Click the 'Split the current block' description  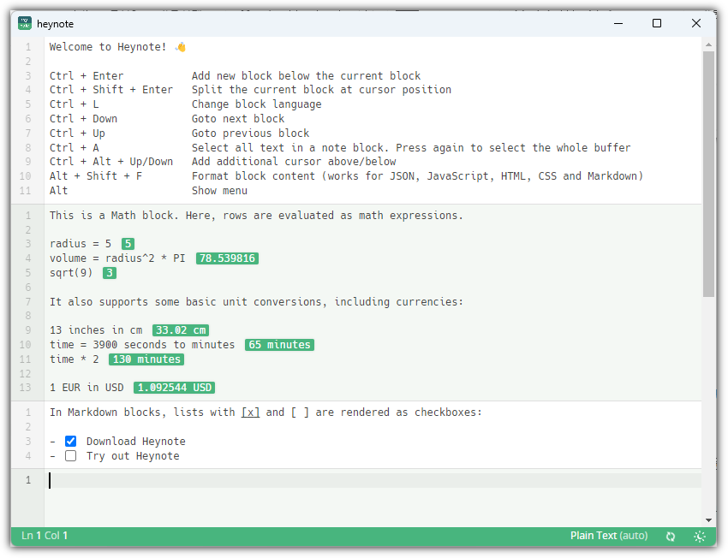(321, 90)
